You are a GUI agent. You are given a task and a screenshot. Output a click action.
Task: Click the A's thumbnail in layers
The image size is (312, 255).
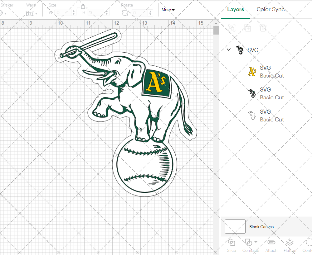coord(252,72)
